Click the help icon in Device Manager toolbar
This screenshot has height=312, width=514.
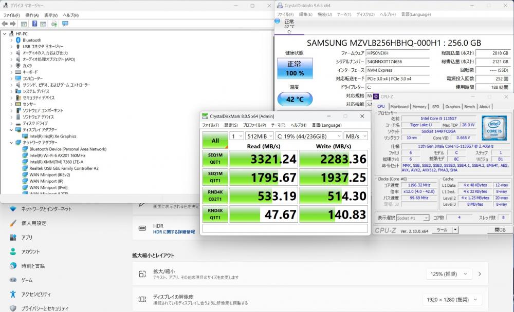pyautogui.click(x=34, y=24)
